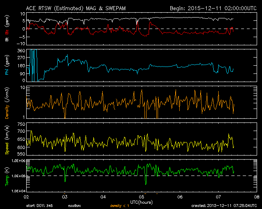Screen dimensions: 262x209
Task: Select the "-5" tick on Bt Bz axis
Action: tap(22, 37)
